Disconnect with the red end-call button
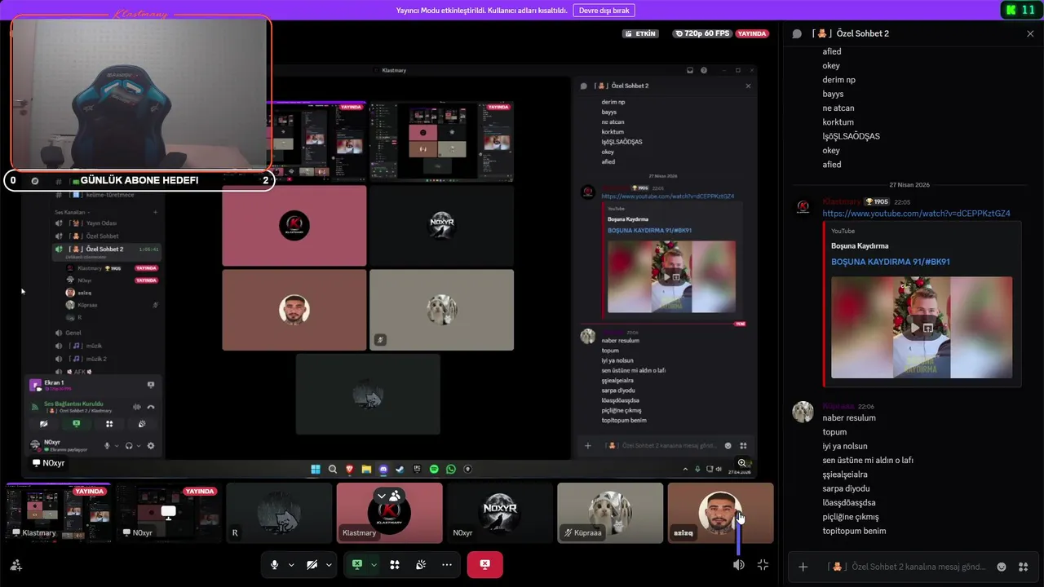The width and height of the screenshot is (1044, 587). click(484, 564)
